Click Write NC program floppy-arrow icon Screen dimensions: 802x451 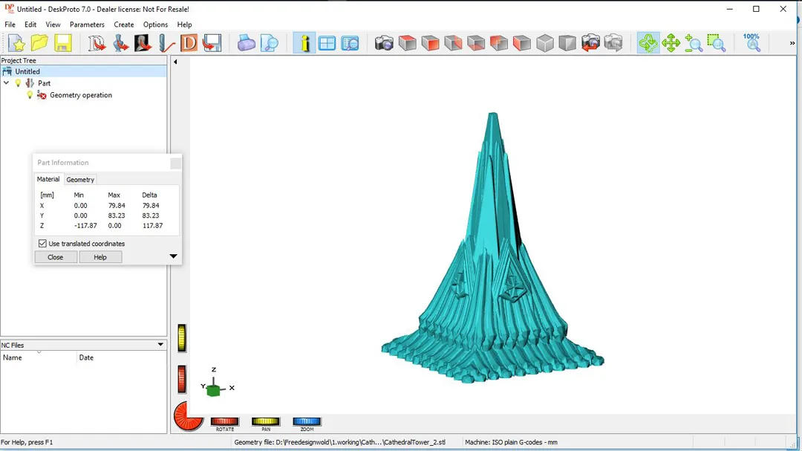pyautogui.click(x=212, y=43)
